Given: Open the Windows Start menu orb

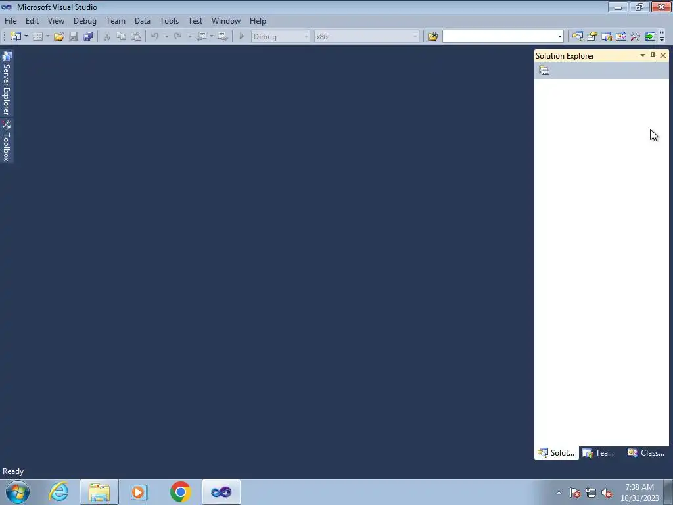Looking at the screenshot, I should (x=18, y=492).
